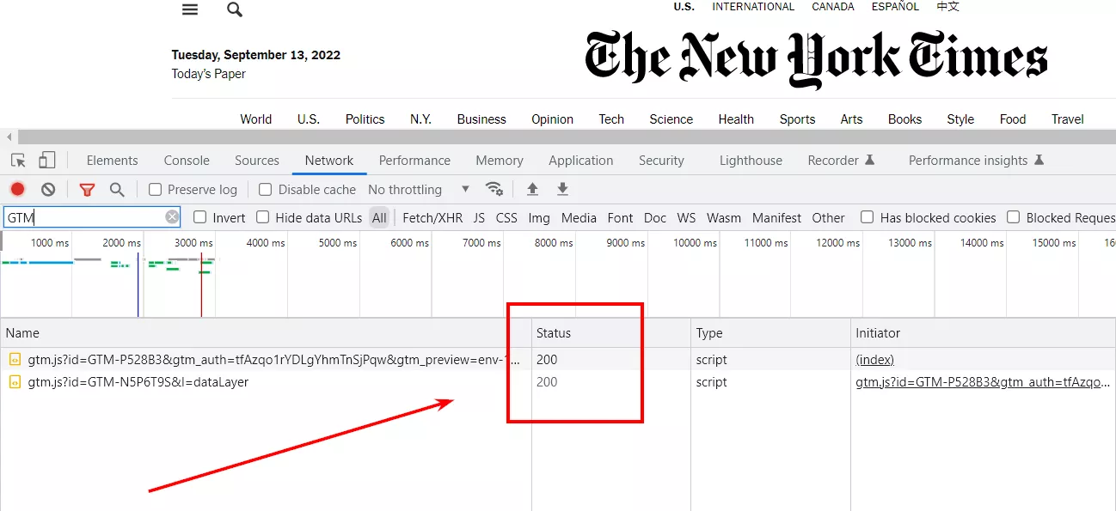Enable the Preserve log checkbox

[155, 189]
